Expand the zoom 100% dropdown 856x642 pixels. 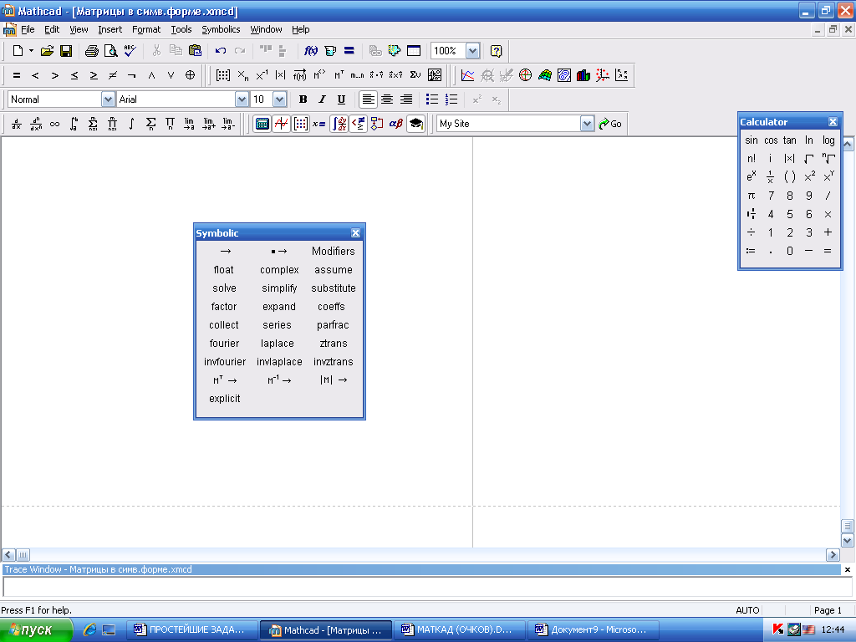coord(473,51)
